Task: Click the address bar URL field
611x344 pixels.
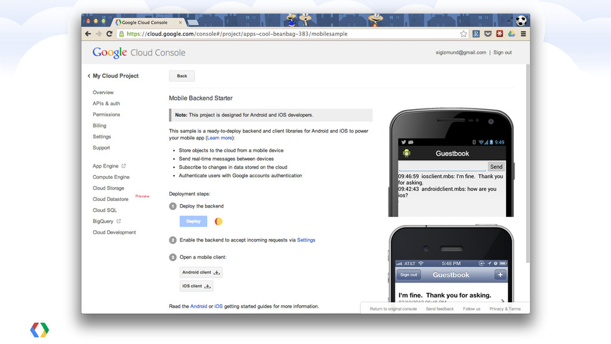Action: coord(292,34)
